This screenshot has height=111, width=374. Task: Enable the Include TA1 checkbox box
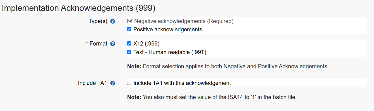(129, 83)
